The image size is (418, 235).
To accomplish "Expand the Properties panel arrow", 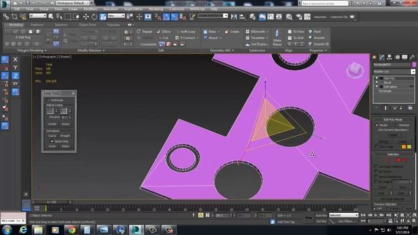I will 326,50.
